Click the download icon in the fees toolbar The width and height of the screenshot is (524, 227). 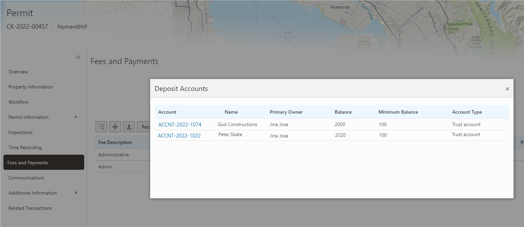click(129, 127)
